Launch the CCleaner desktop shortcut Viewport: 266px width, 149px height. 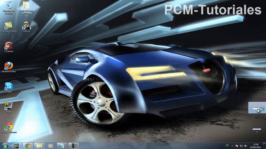(9, 47)
